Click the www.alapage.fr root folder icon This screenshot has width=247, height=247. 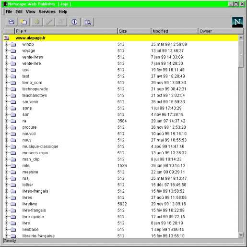[x=7, y=38]
